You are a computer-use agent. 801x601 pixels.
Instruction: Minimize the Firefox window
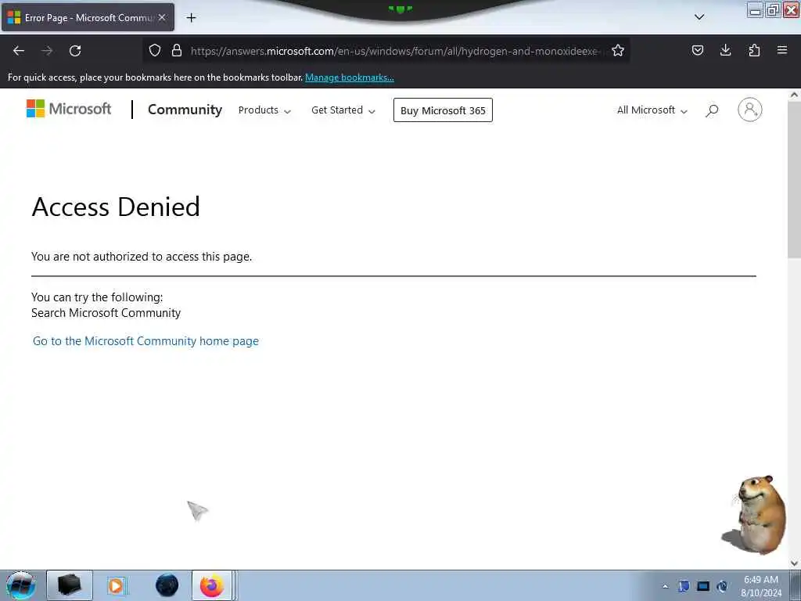[755, 9]
